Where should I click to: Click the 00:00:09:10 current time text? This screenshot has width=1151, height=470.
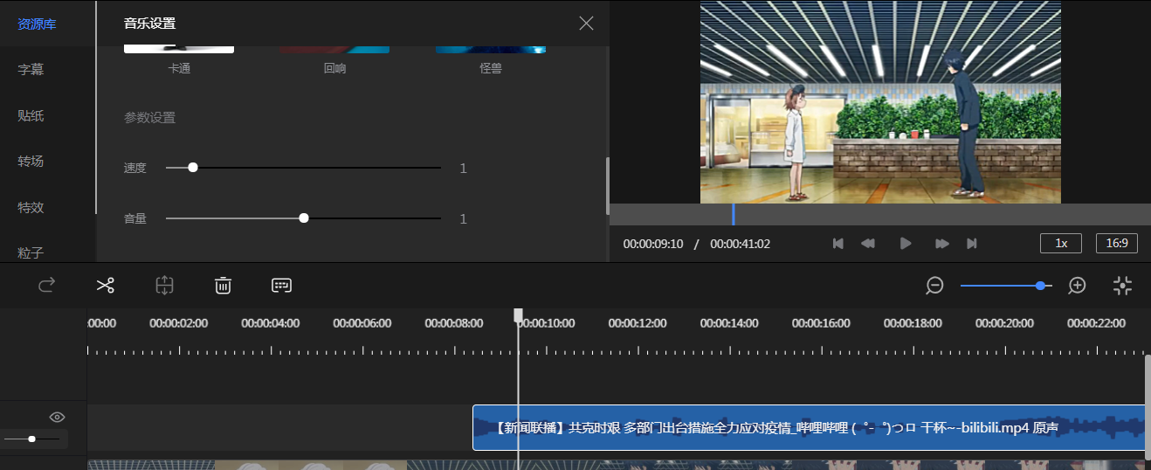pos(653,244)
